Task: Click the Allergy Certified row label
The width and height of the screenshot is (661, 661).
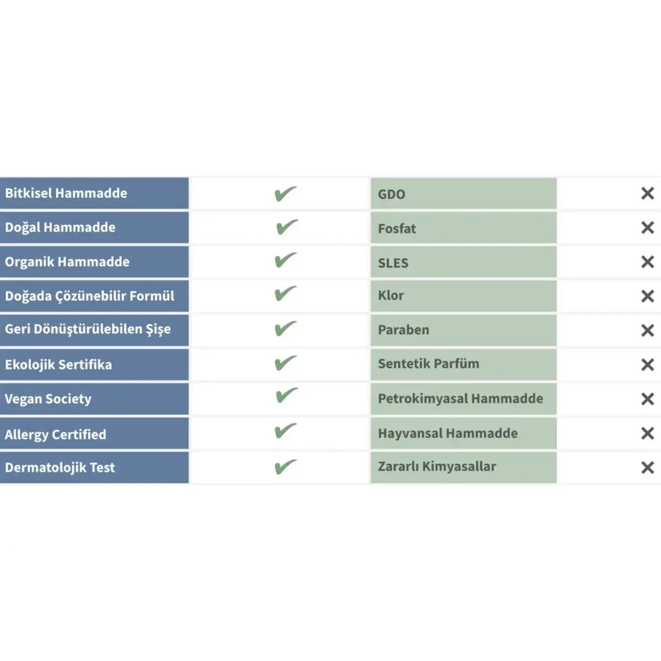Action: coord(56,434)
